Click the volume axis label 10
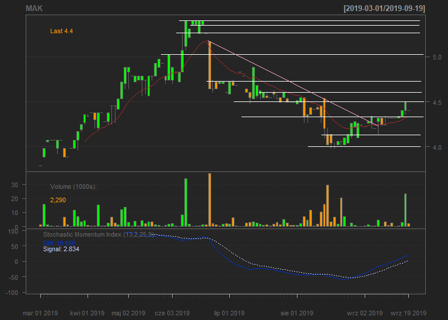This screenshot has height=320, width=448. tap(15, 213)
